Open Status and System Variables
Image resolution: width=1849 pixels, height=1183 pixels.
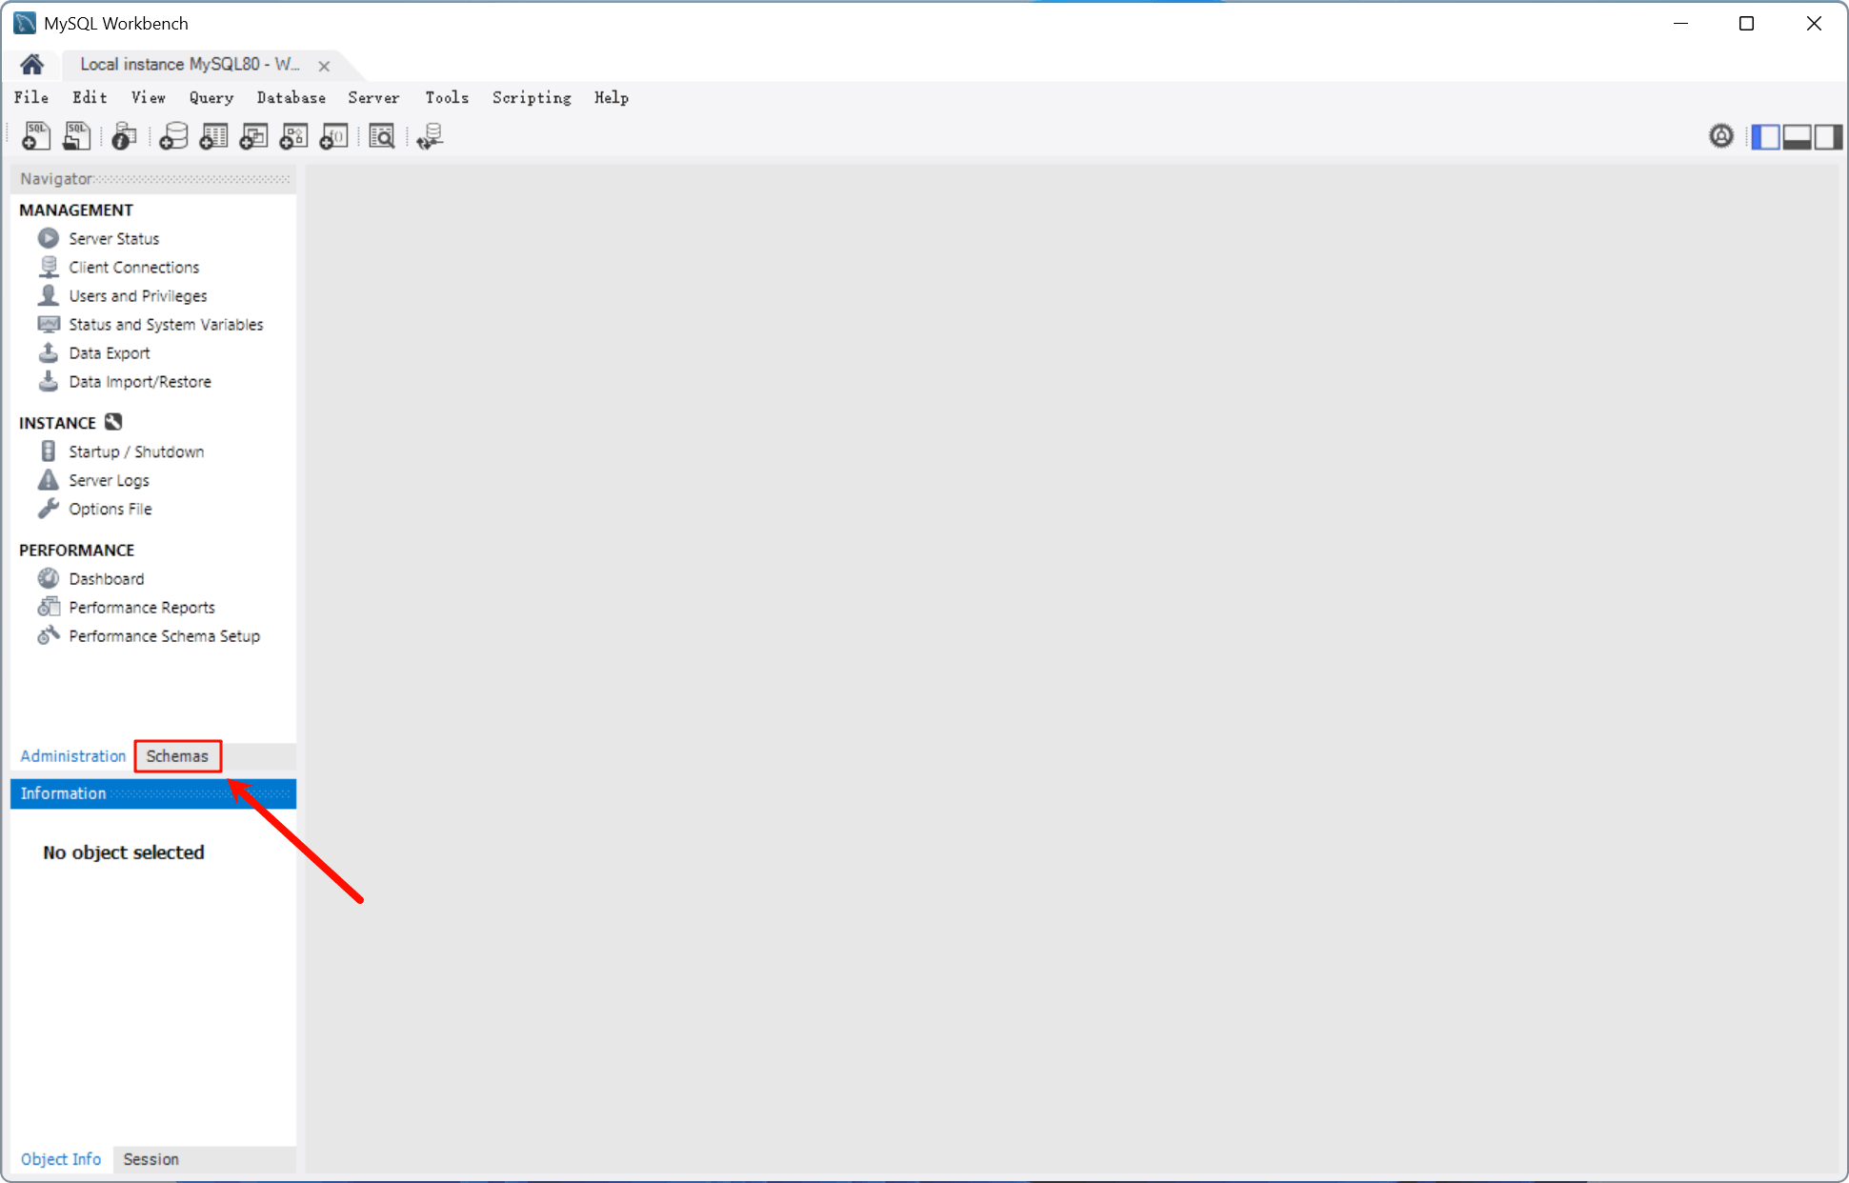click(x=166, y=324)
